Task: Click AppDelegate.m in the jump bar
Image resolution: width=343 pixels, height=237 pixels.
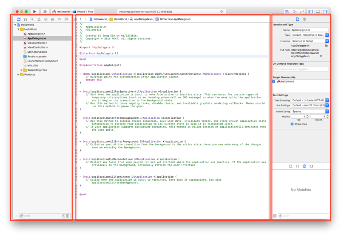Action: tap(143, 19)
